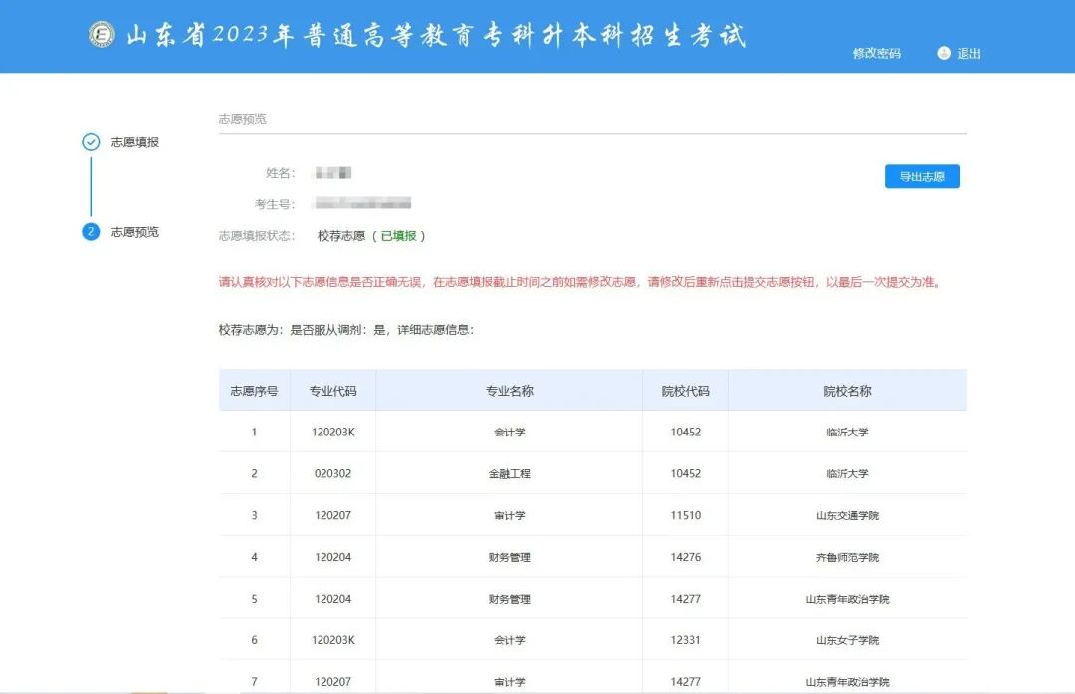The image size is (1075, 694).
Task: Click major code 120203K in row 1
Action: point(333,433)
